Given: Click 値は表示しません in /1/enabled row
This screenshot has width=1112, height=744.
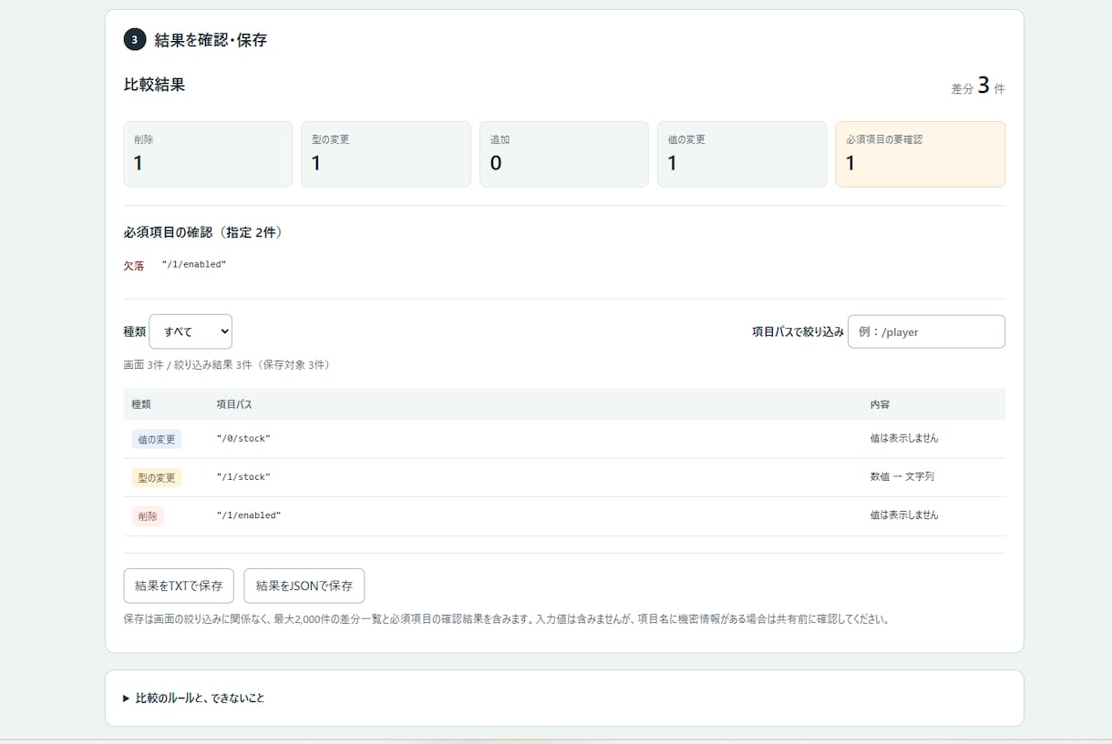Looking at the screenshot, I should [x=904, y=515].
